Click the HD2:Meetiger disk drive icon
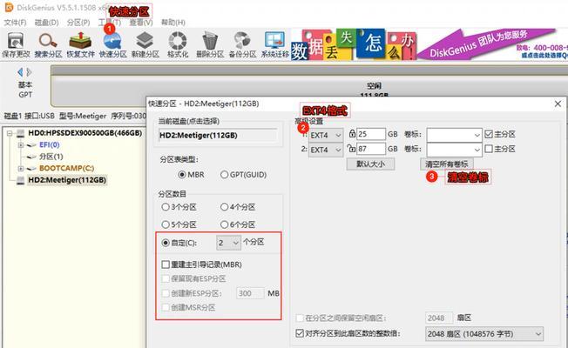Screen dimensions: 568x348 click(21, 180)
